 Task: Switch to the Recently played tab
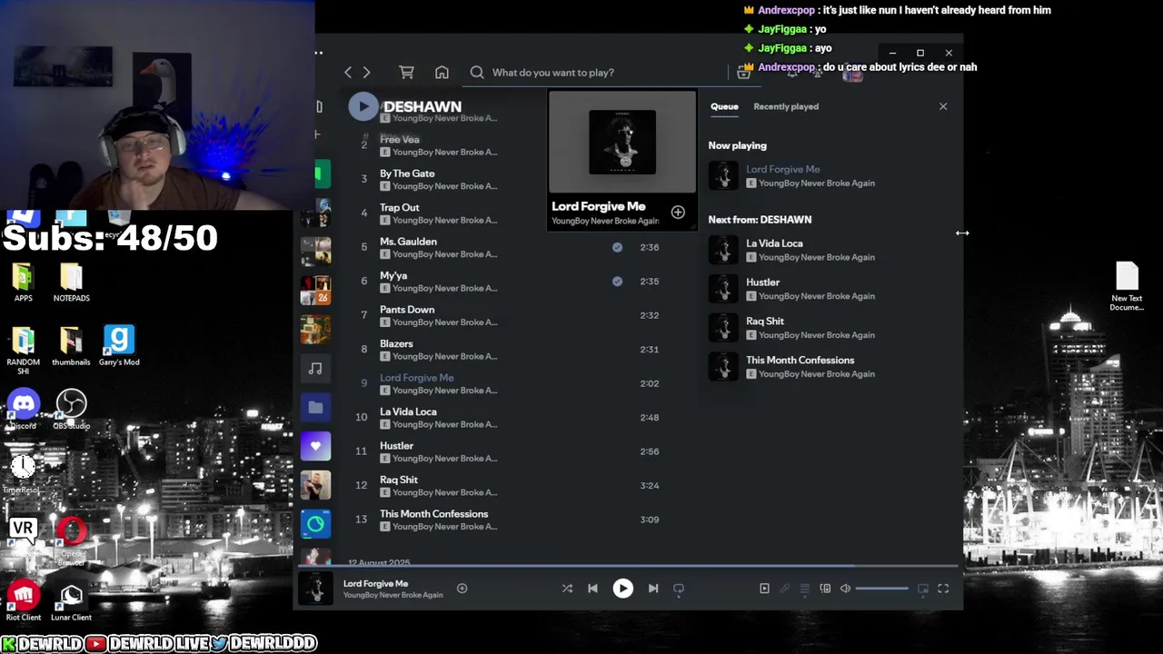(786, 106)
